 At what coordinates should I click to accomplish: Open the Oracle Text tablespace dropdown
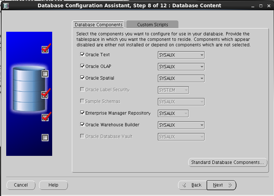[181, 55]
